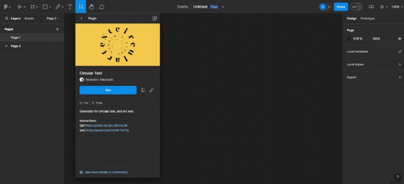404x184 pixels.
Task: Click the Nobuhiro Takahashi author avatar
Action: 82,80
